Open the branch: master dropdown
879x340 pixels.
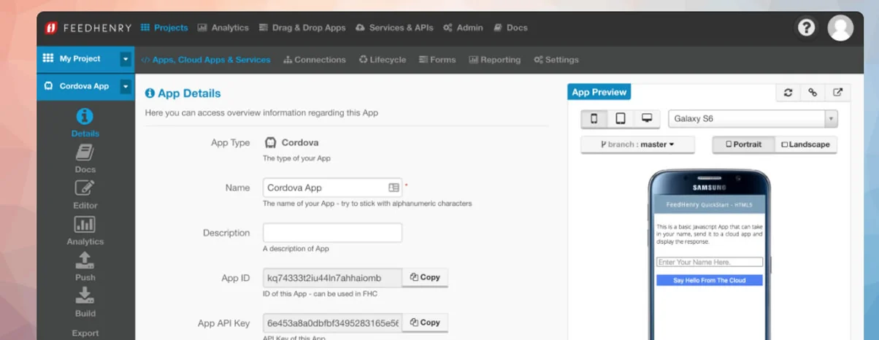click(637, 144)
